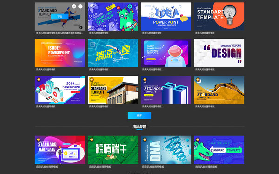The height and width of the screenshot is (174, 279).
Task: Share the running man template
Action: 74,6
